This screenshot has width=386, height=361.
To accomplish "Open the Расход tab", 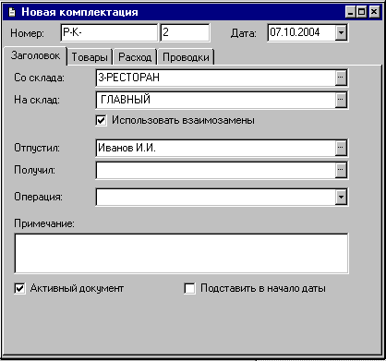I will click(x=135, y=57).
